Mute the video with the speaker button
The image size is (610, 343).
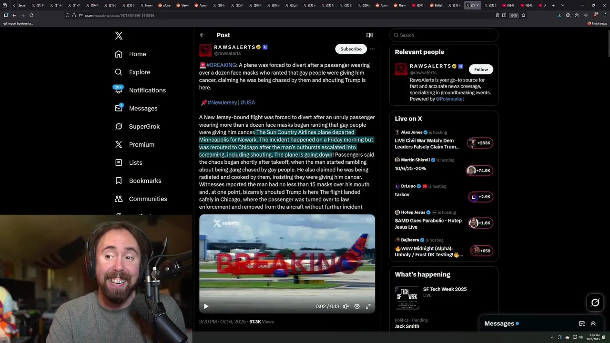pos(346,306)
